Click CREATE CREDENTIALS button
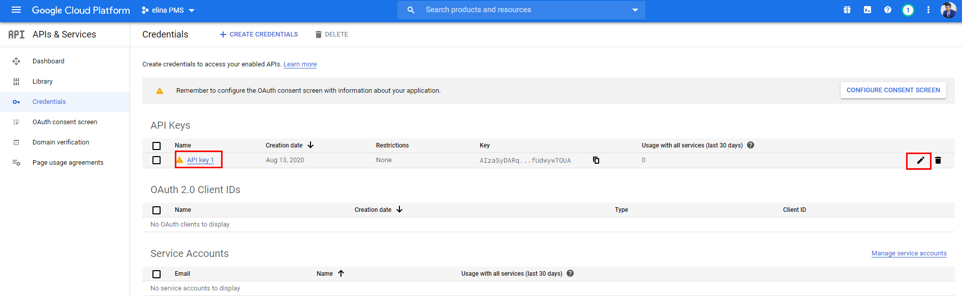The height and width of the screenshot is (297, 962). [x=259, y=34]
